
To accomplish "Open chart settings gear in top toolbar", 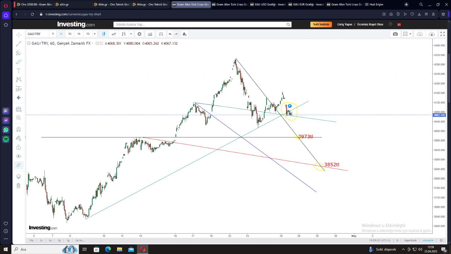I will coord(139,34).
